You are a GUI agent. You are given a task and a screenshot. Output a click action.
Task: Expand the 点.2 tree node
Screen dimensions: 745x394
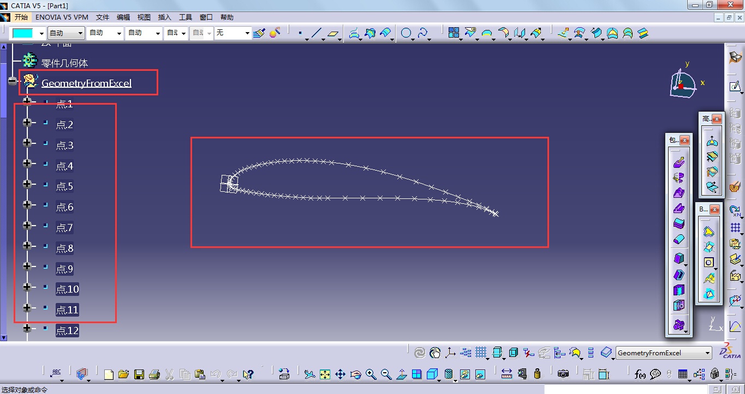pyautogui.click(x=27, y=123)
